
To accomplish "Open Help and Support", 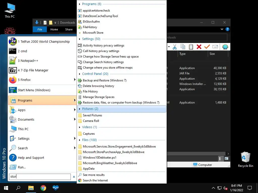I will [42, 158].
